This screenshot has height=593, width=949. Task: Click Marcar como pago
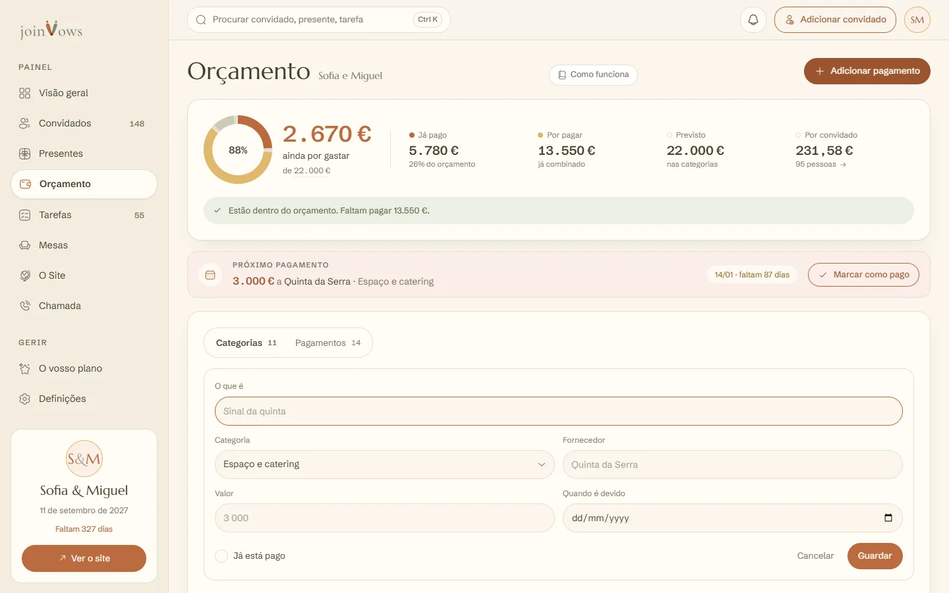click(x=863, y=275)
